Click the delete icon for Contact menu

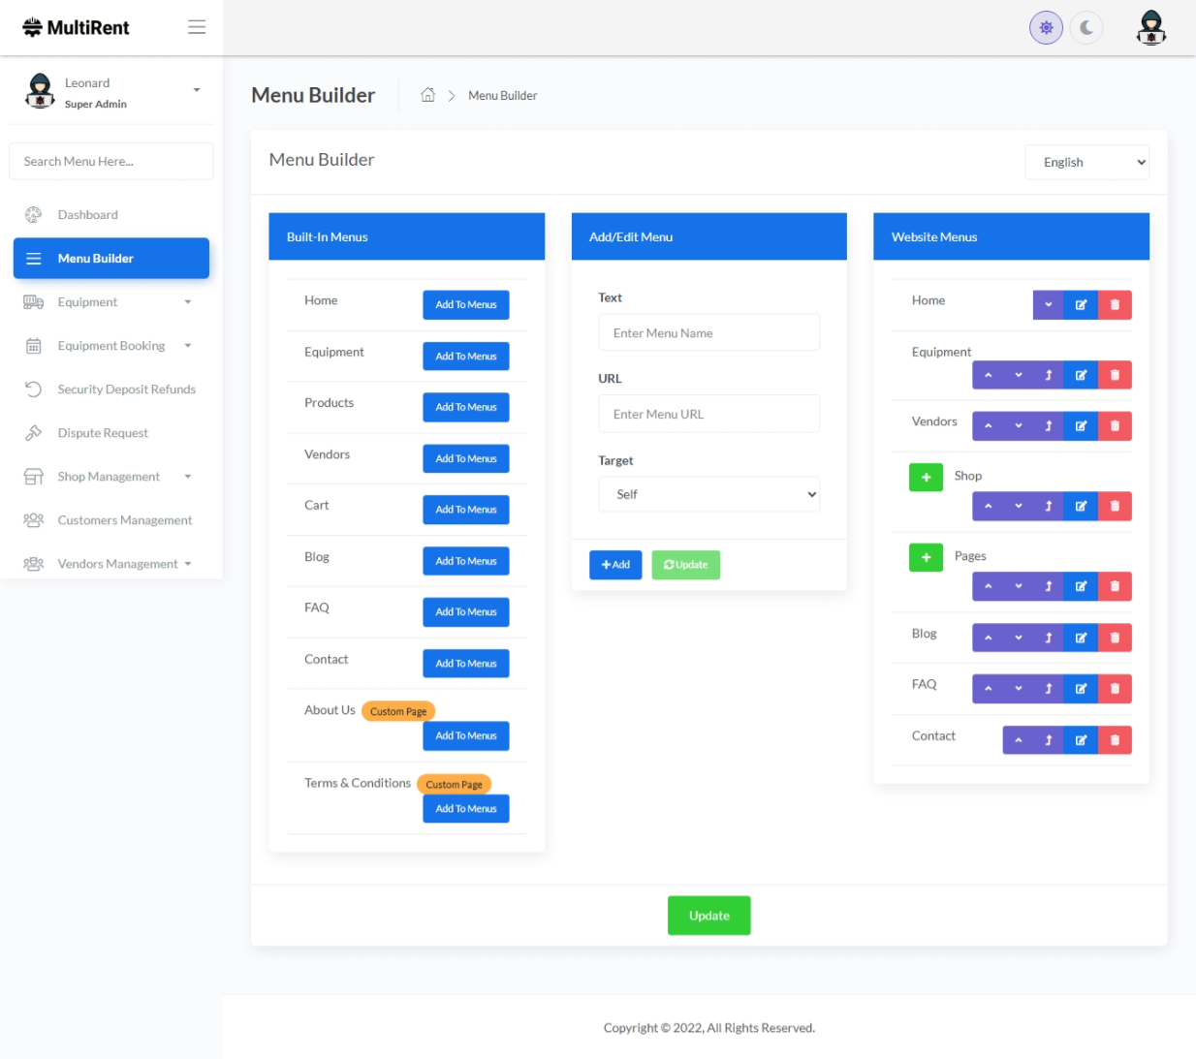(x=1115, y=740)
